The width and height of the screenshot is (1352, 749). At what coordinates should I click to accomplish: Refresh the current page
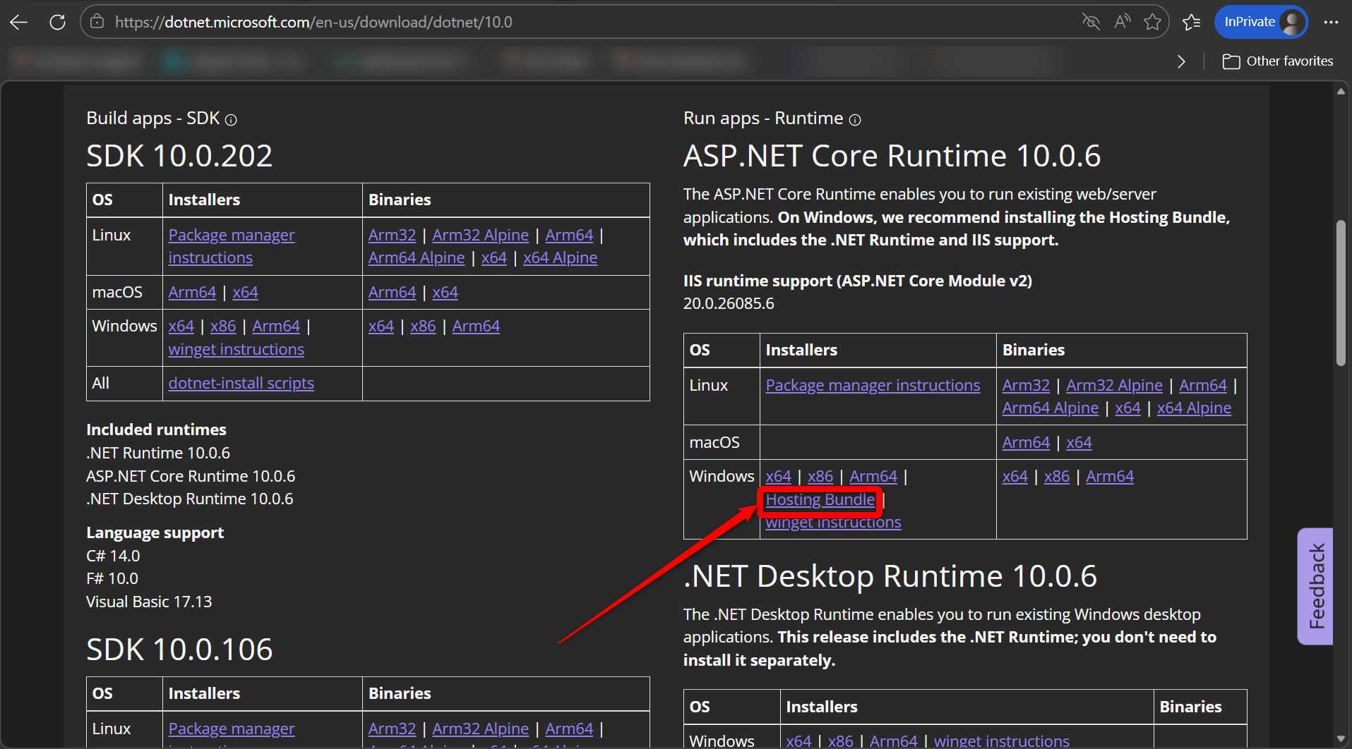57,23
